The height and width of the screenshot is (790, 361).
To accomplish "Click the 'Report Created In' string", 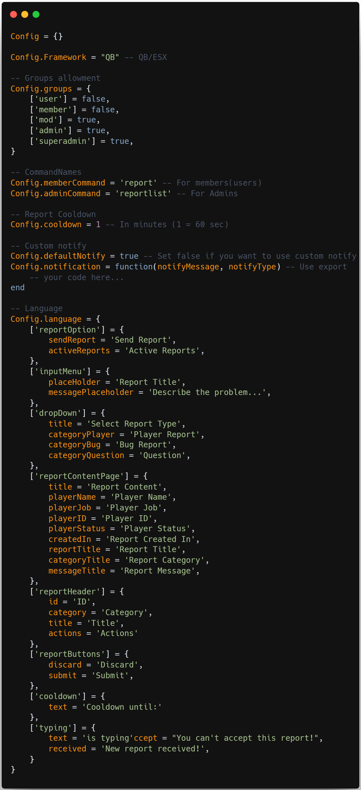I will (x=150, y=539).
